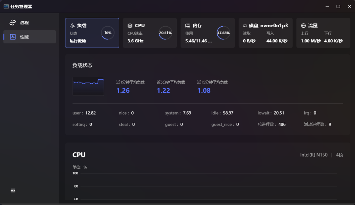
Task: Select the 流量 network traffic card
Action: tap(323, 33)
